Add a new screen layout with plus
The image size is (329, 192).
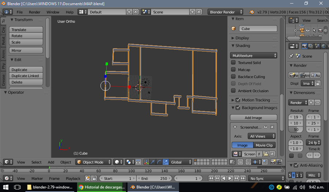(x=129, y=12)
